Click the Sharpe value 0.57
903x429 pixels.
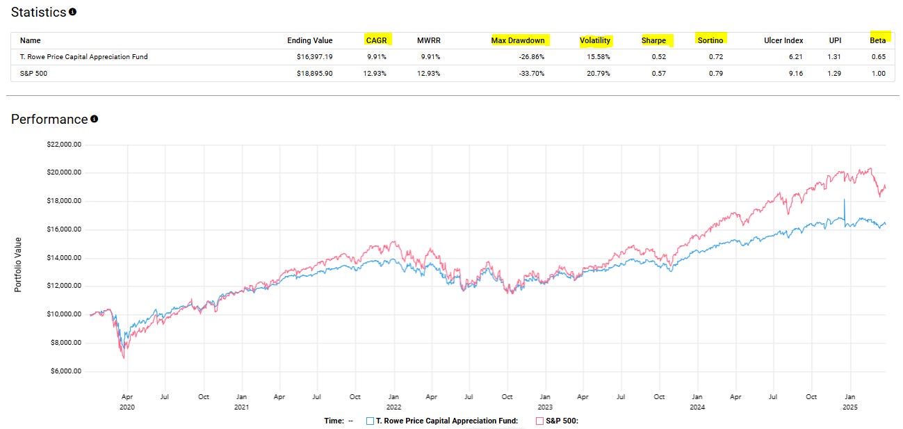tap(659, 73)
